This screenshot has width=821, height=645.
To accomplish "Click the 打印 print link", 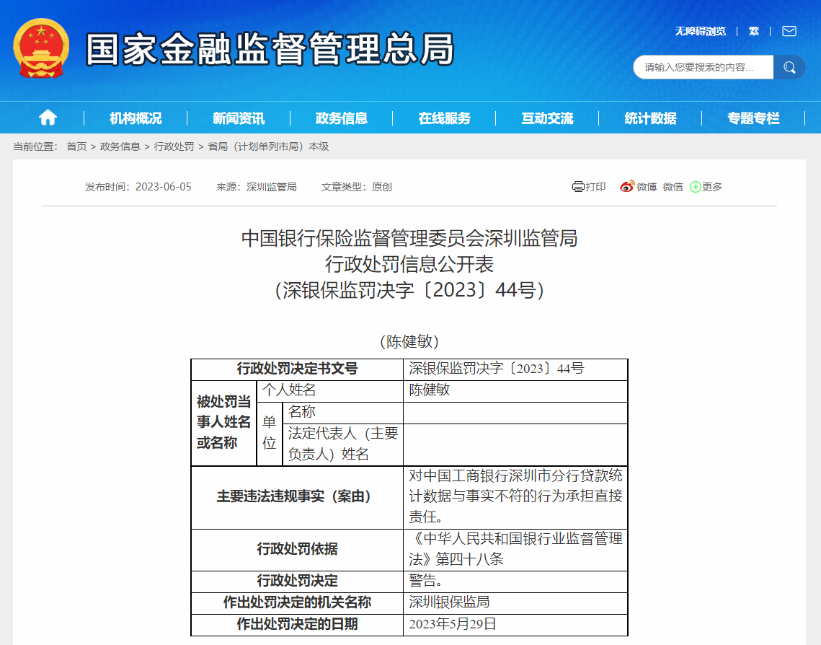I will [x=595, y=187].
